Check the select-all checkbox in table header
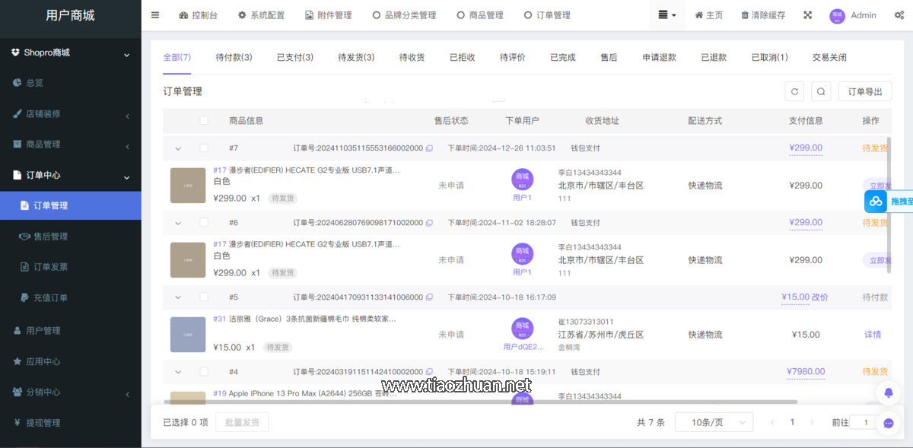 (x=203, y=120)
